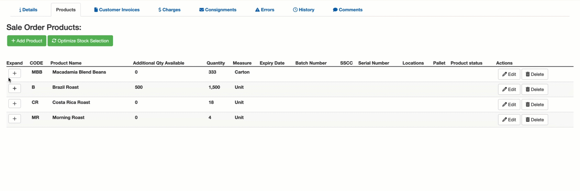Edit the Morning Roast product

509,120
